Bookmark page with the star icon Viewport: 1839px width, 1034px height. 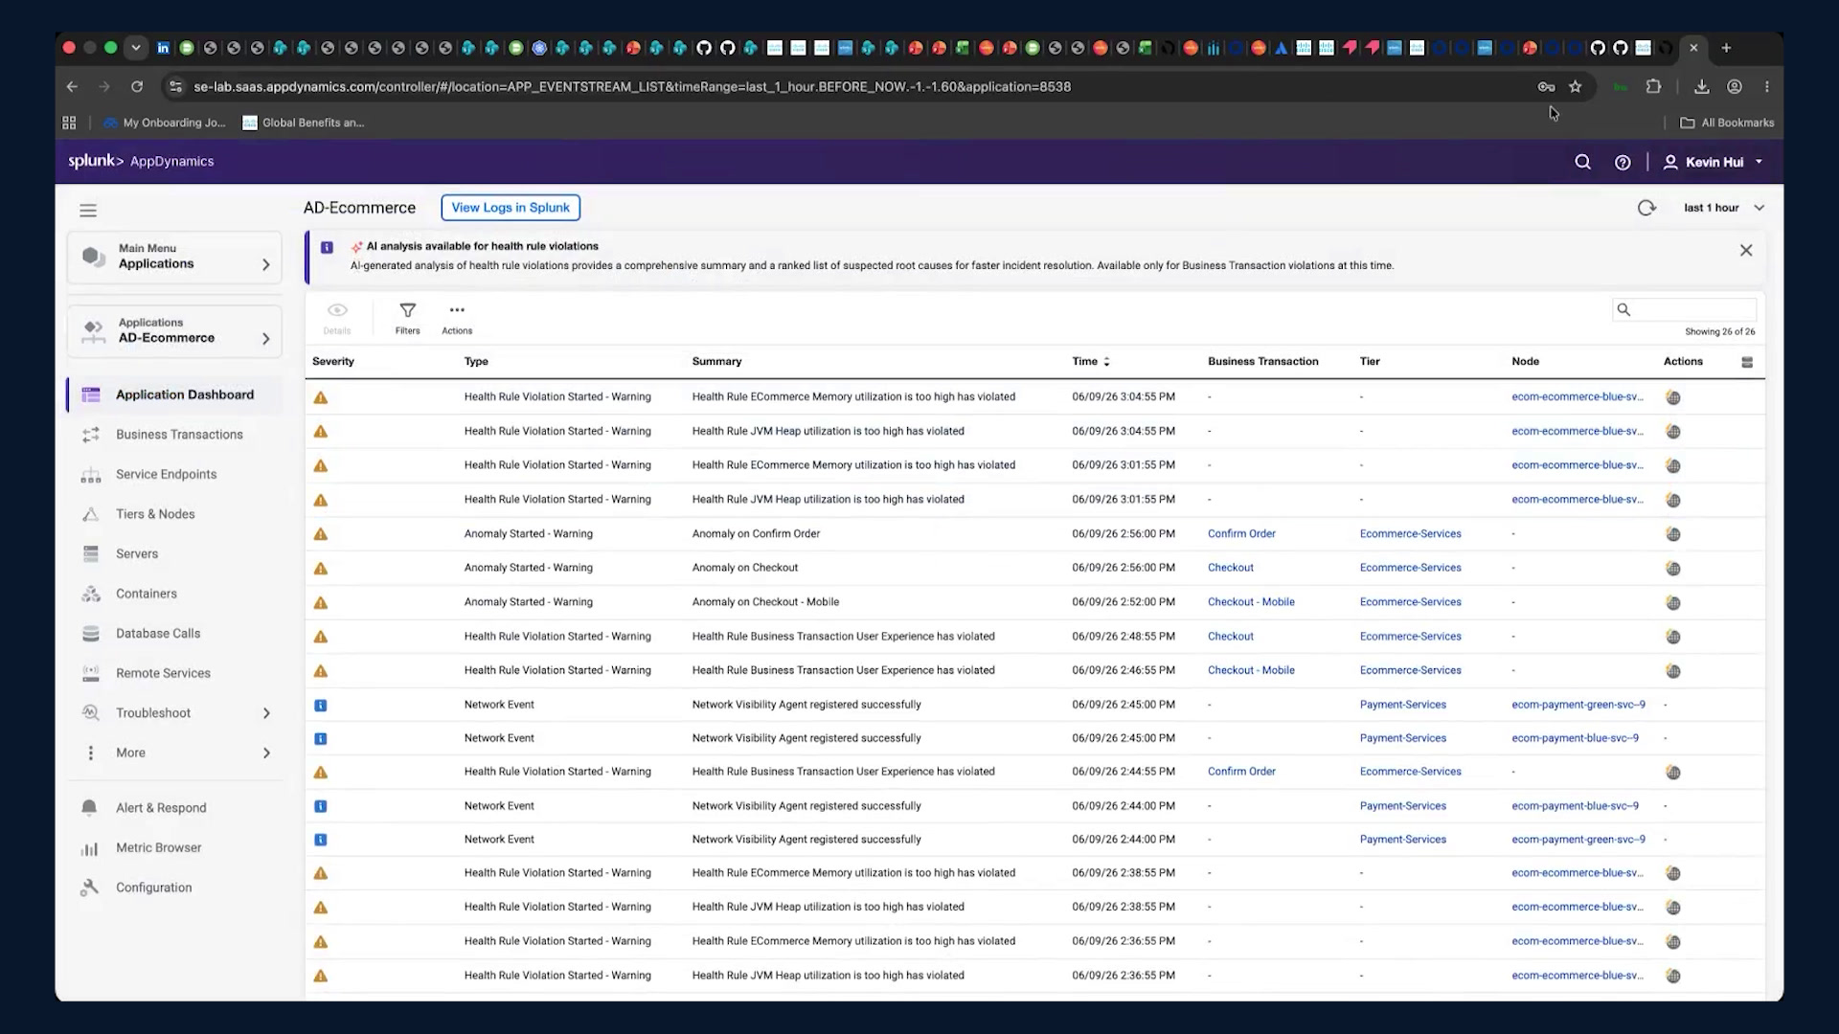point(1576,86)
